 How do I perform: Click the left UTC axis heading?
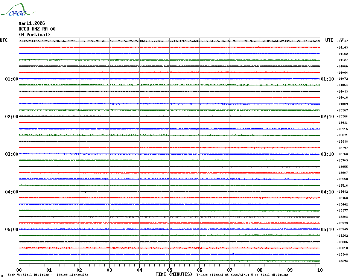pos(4,40)
